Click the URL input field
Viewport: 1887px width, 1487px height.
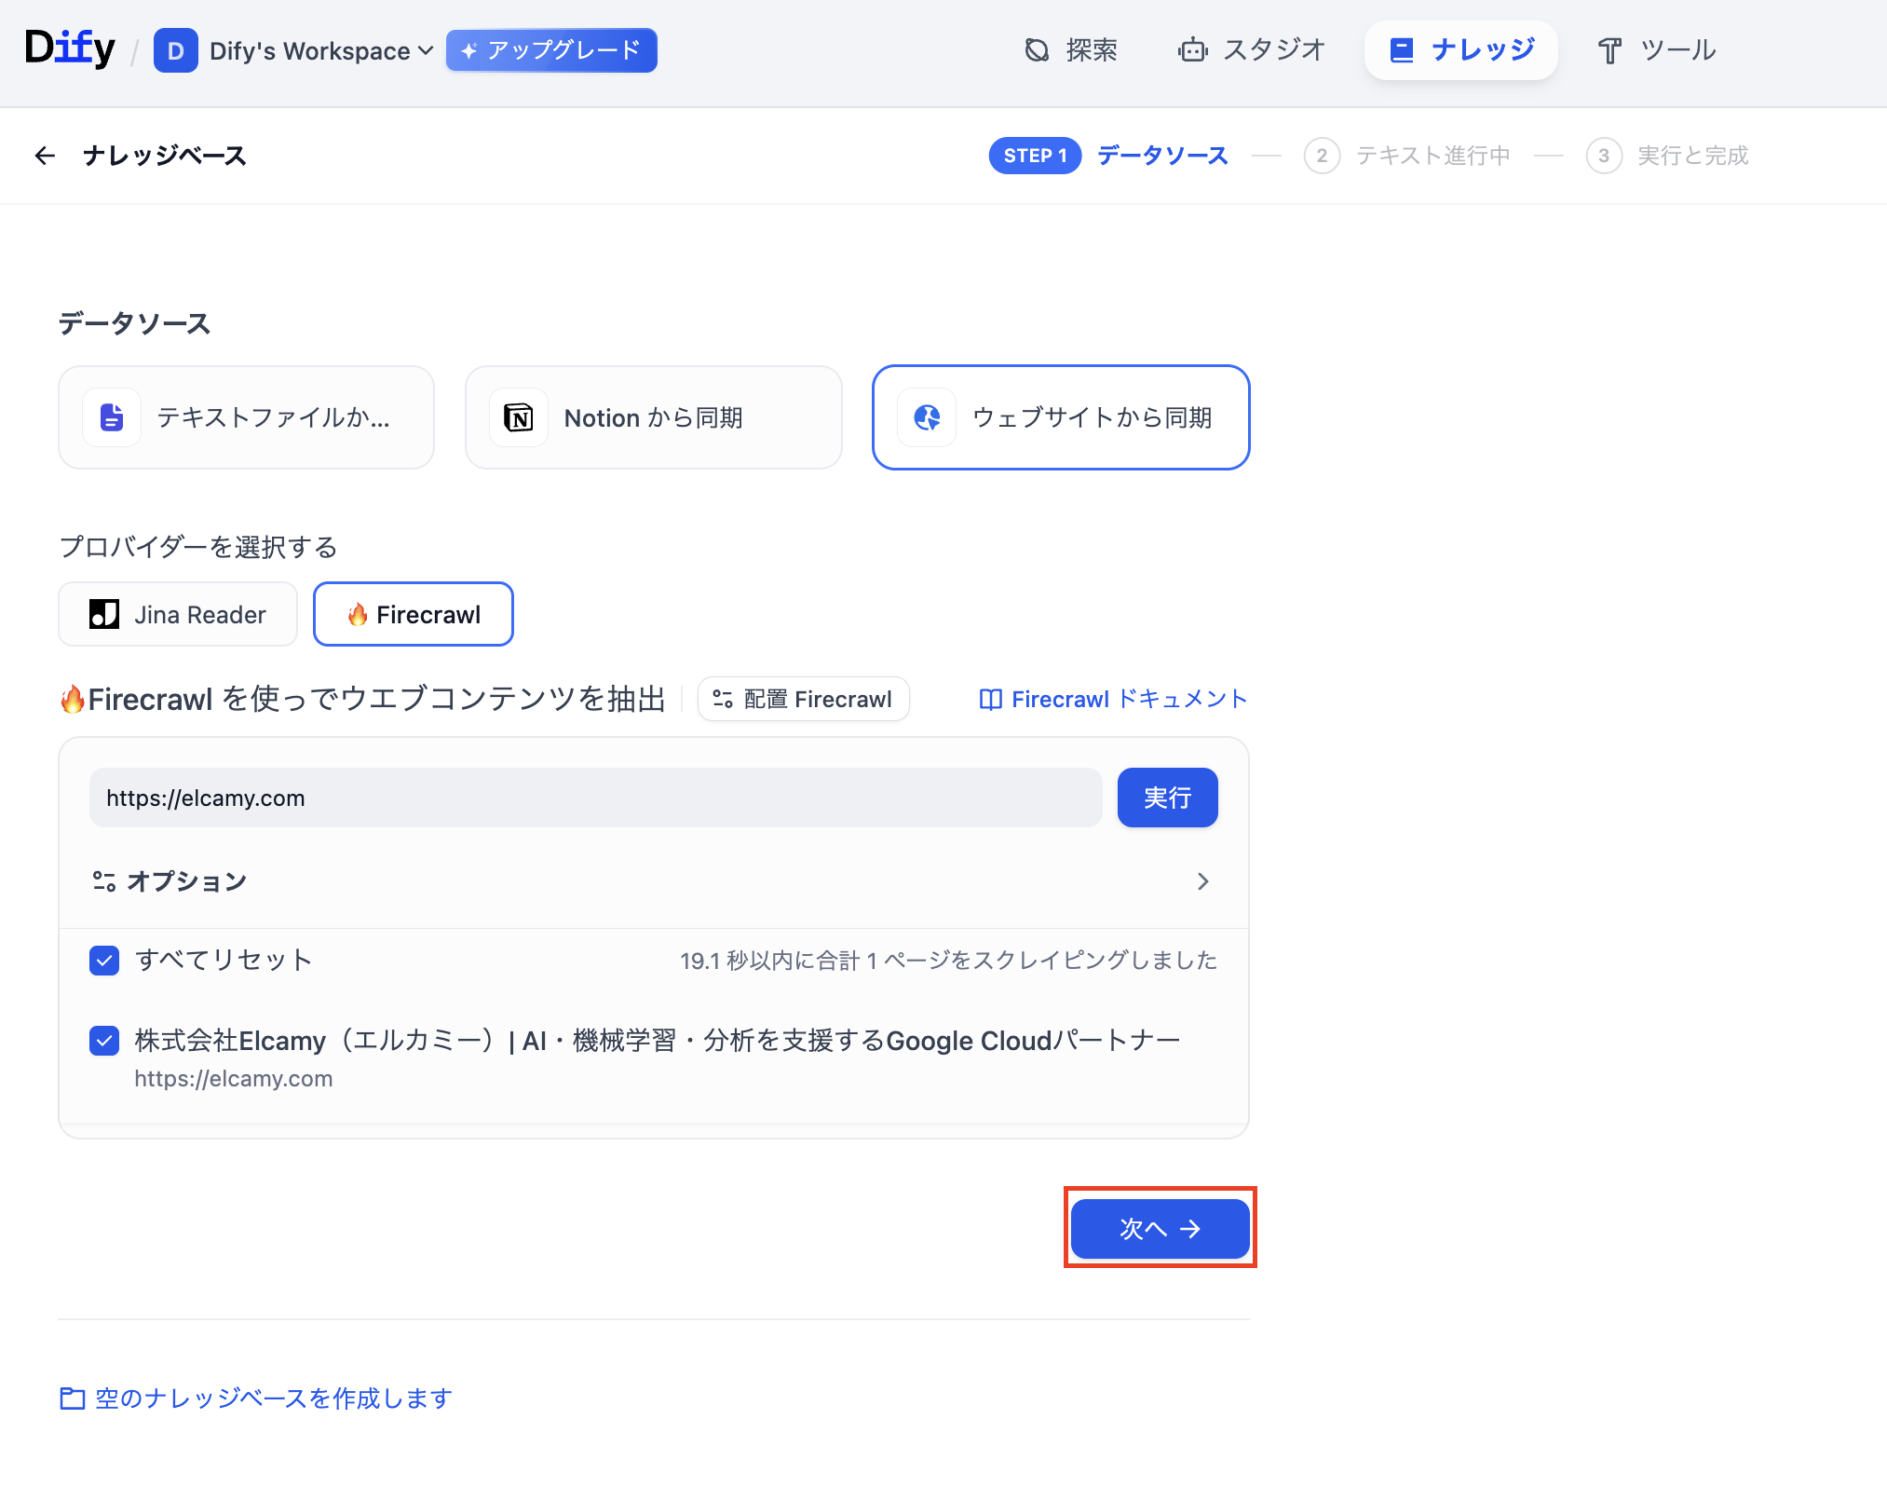[596, 798]
